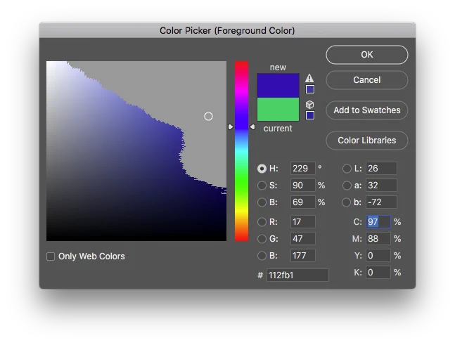Image resolution: width=455 pixels, height=345 pixels.
Task: Click the brightness field showing 69
Action: tap(303, 202)
